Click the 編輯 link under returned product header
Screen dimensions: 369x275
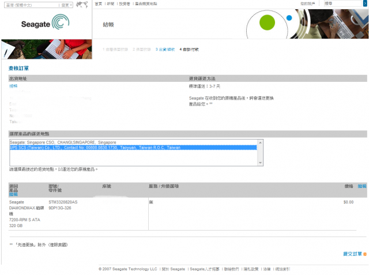click(x=13, y=194)
